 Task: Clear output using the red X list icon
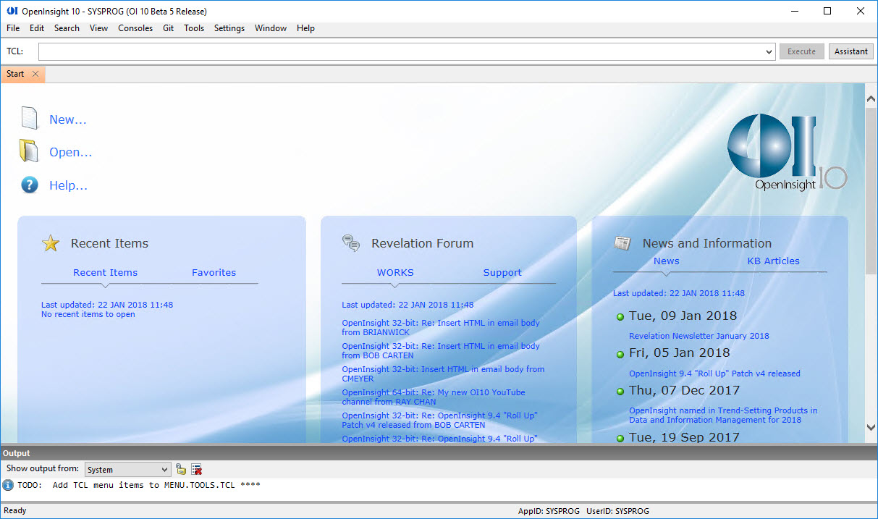coord(196,469)
